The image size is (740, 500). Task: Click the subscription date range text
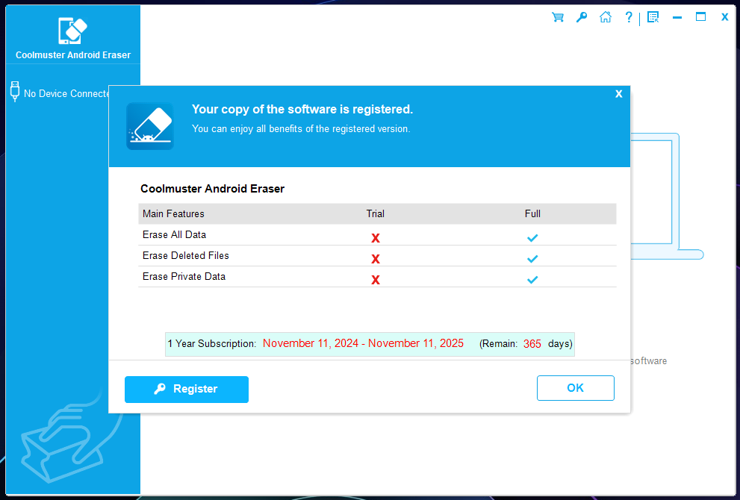pos(363,344)
